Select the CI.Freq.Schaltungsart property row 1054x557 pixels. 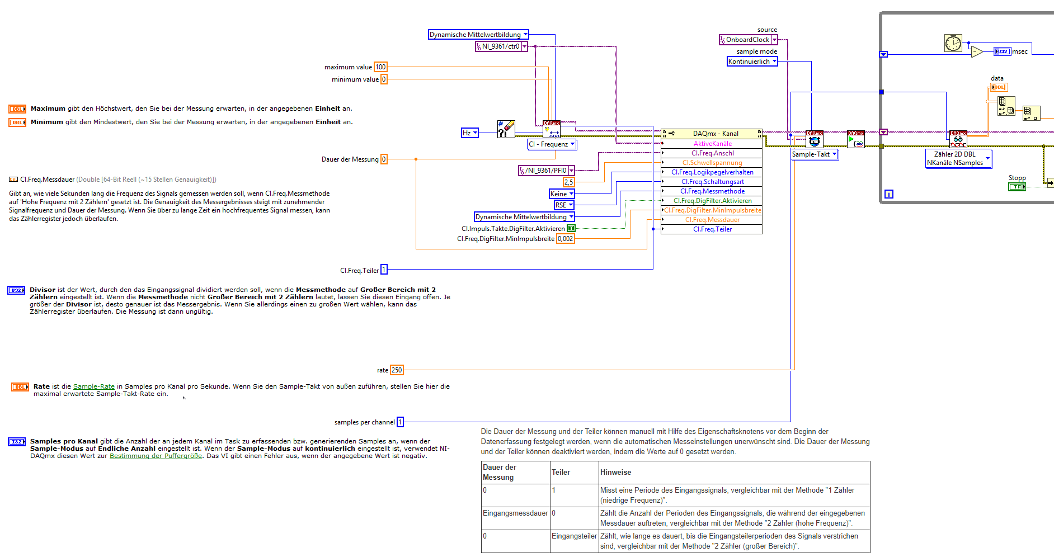(712, 182)
